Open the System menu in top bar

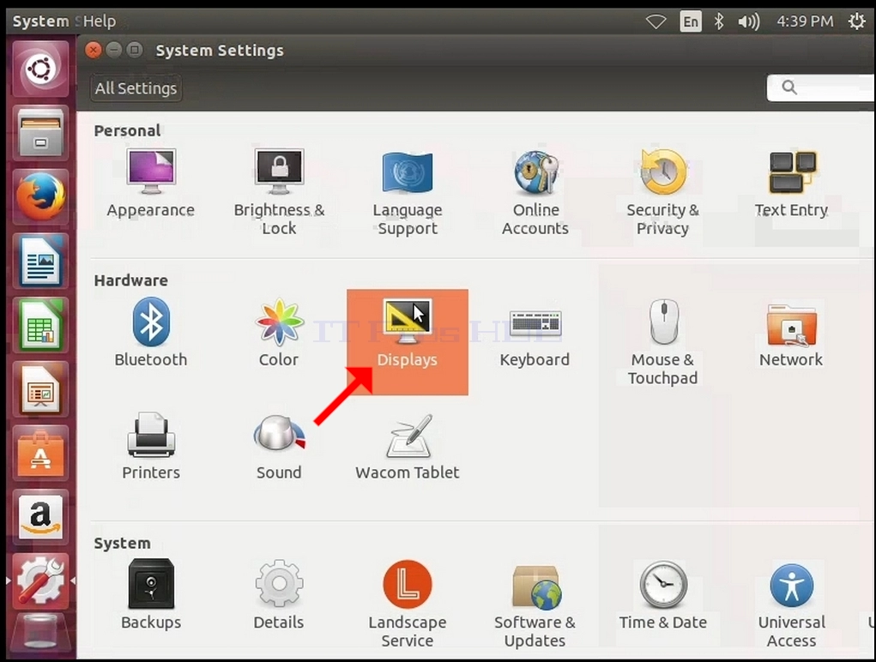click(40, 21)
